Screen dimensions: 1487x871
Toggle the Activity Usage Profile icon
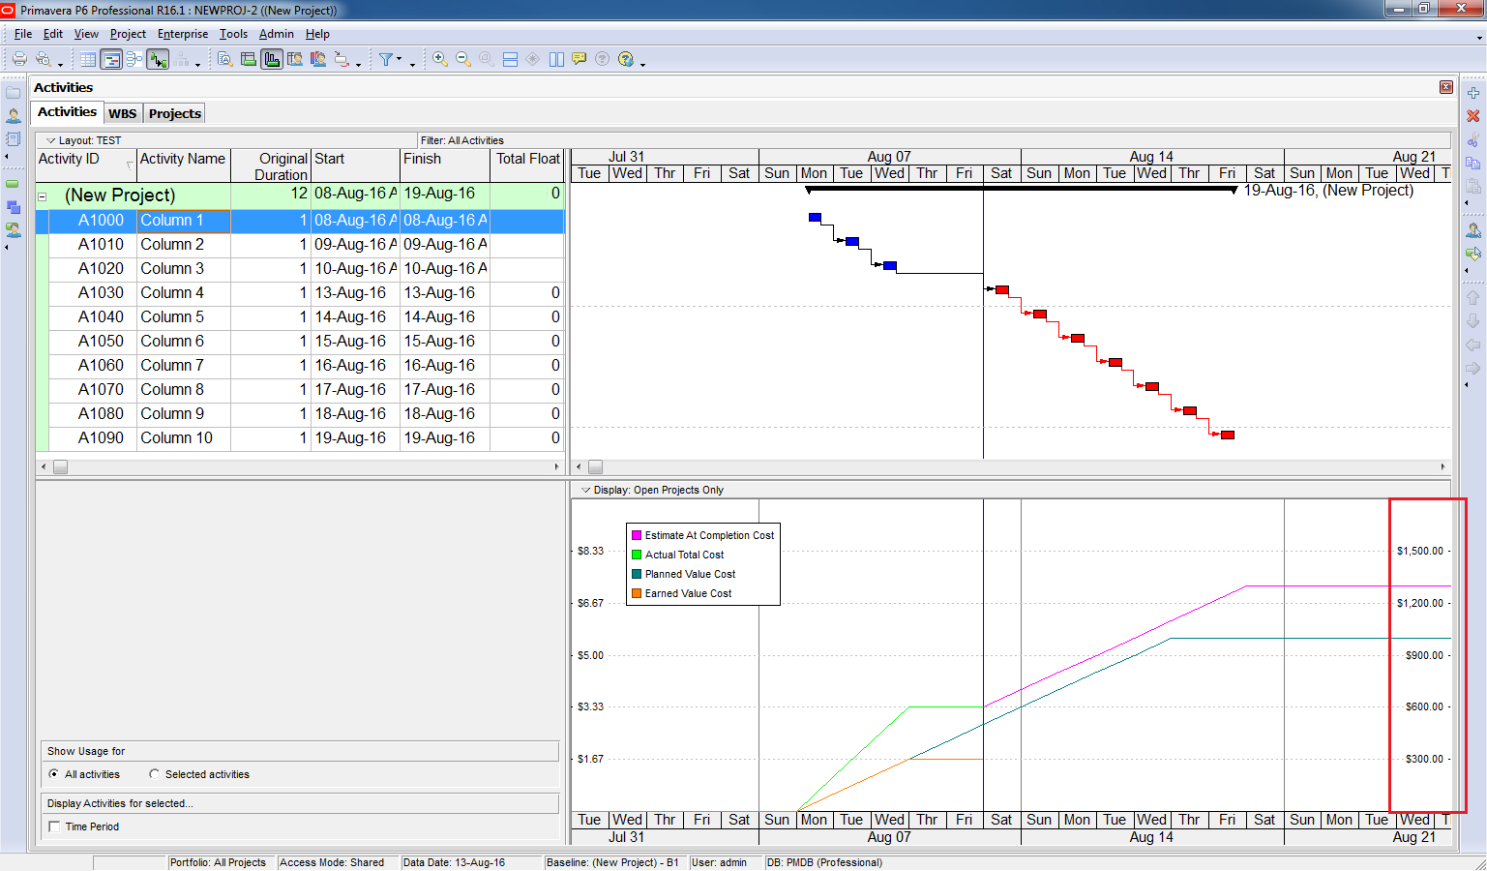pyautogui.click(x=271, y=59)
